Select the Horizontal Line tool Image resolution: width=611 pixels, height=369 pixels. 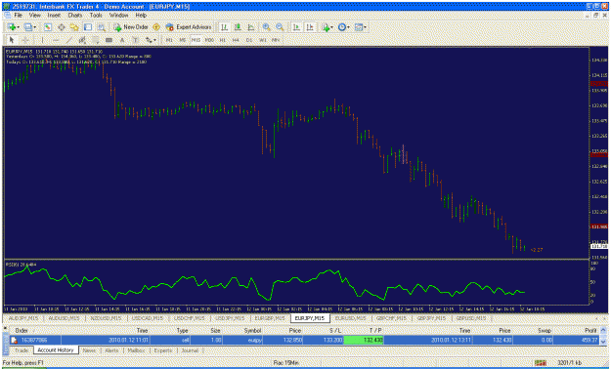click(x=56, y=40)
